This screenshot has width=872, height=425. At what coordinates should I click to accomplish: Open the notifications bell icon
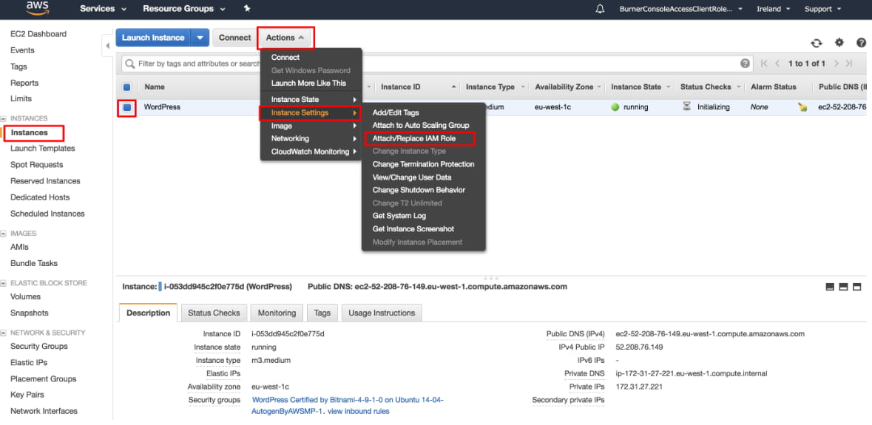[x=600, y=9]
